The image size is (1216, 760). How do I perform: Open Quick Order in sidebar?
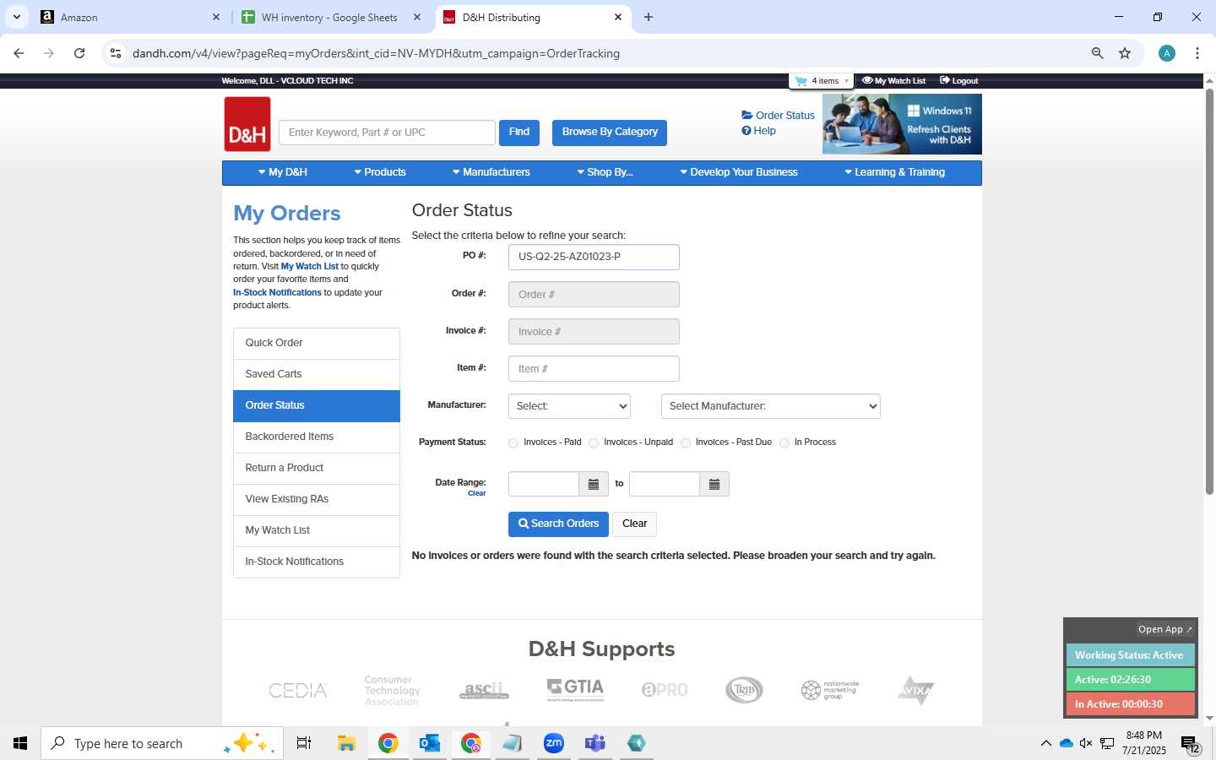317,343
